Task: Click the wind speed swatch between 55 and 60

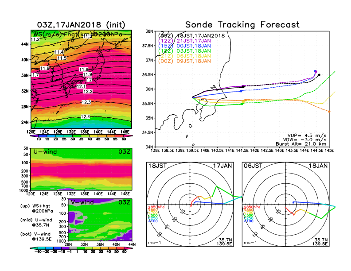Action: click(120, 136)
